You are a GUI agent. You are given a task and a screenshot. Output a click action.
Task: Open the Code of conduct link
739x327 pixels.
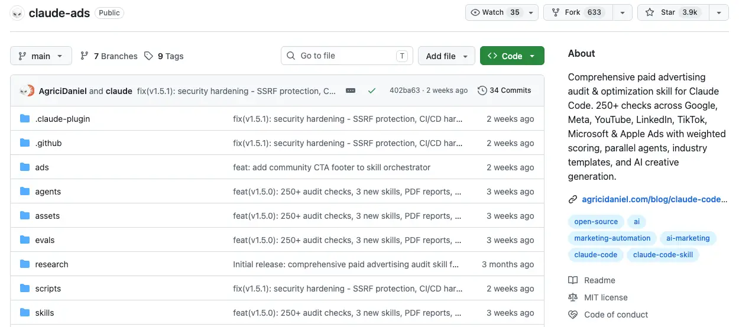[x=616, y=315]
